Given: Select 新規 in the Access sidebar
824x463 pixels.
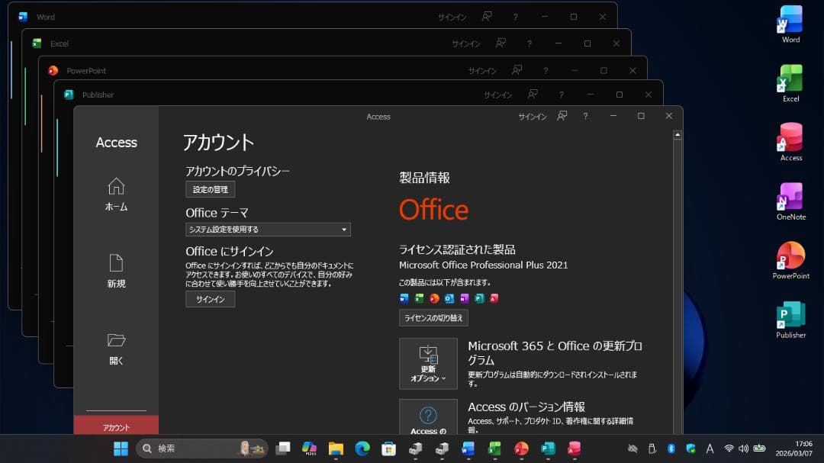Looking at the screenshot, I should 116,272.
